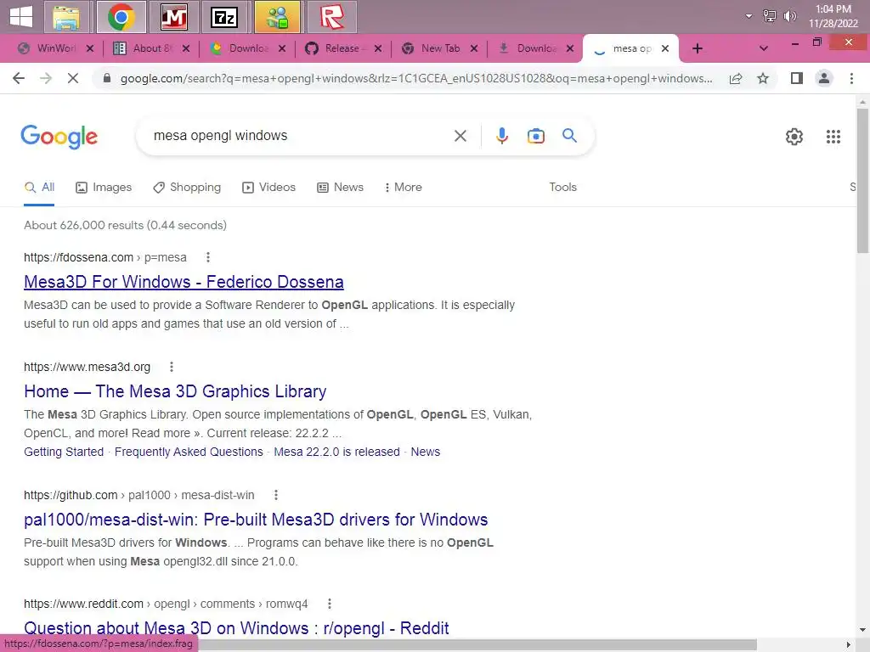Open search Tools options
The width and height of the screenshot is (870, 652).
click(562, 188)
